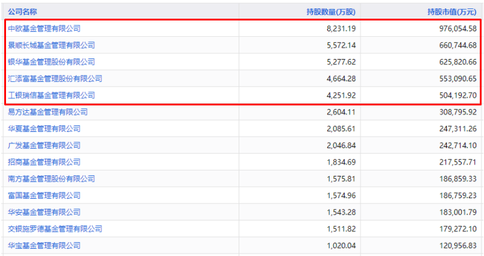Open 中欧基金管理有限公司 company link
The height and width of the screenshot is (256, 484).
click(x=44, y=29)
